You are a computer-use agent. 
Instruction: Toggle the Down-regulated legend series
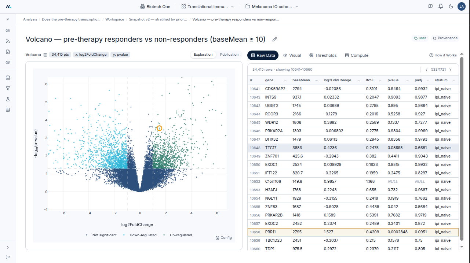click(x=140, y=235)
